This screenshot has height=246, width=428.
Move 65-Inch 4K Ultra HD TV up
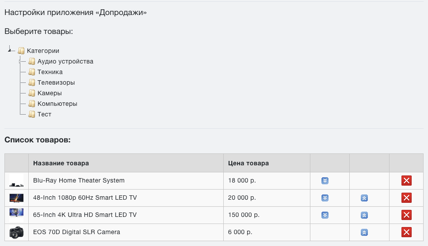[x=364, y=215]
